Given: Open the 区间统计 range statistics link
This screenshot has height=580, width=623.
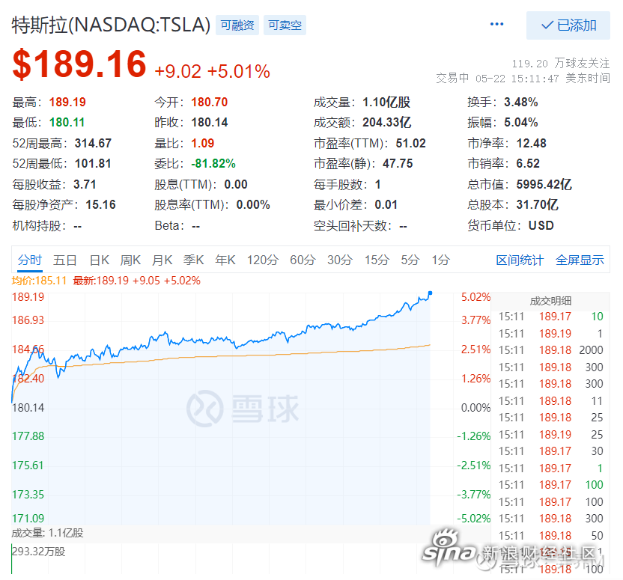Looking at the screenshot, I should pos(520,260).
